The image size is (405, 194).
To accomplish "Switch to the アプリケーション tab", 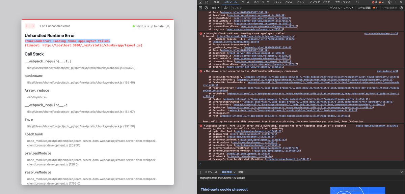I will (x=320, y=2).
